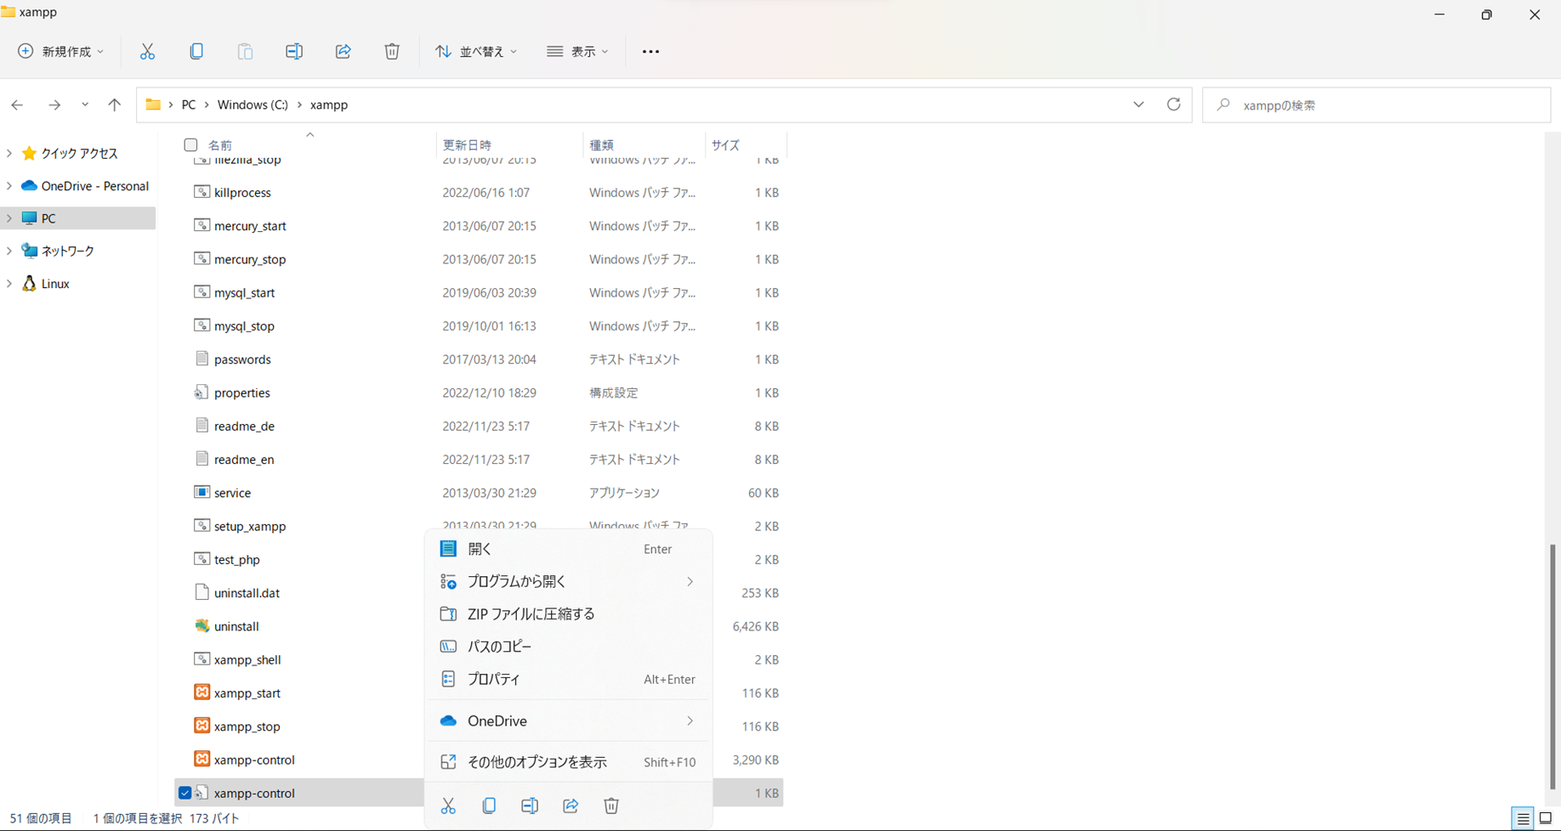Select the xampp-control application icon

(202, 760)
